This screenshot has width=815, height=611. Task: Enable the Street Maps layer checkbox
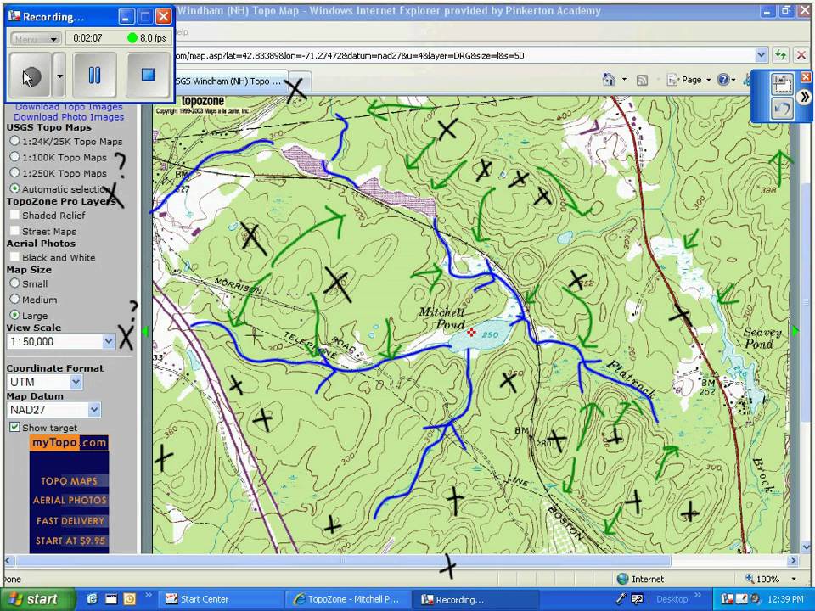pos(14,231)
